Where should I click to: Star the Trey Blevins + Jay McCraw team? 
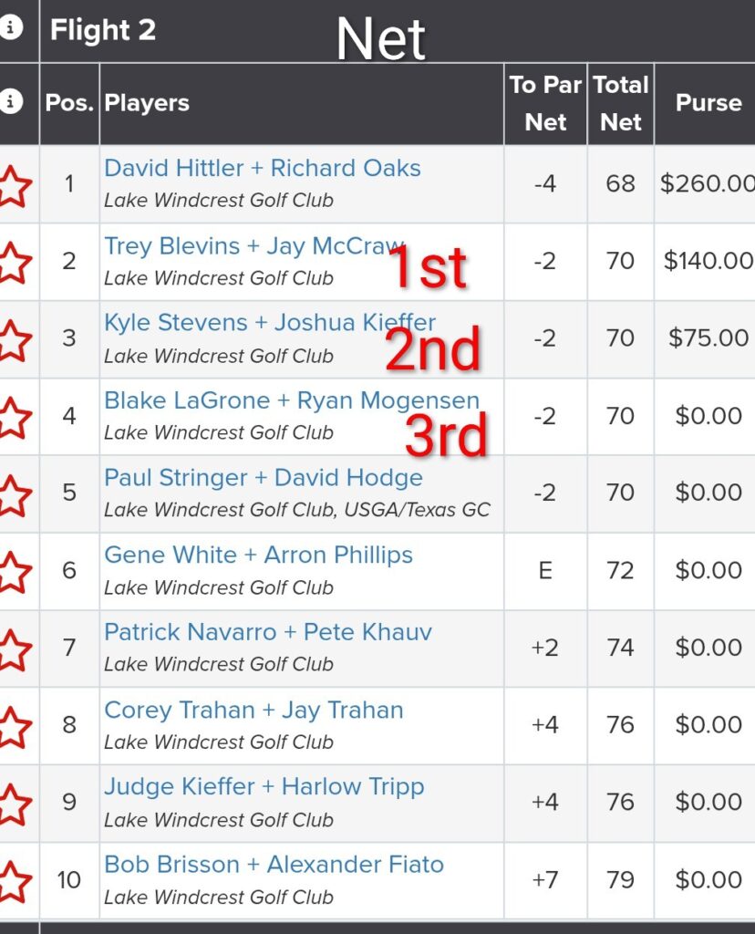(14, 263)
